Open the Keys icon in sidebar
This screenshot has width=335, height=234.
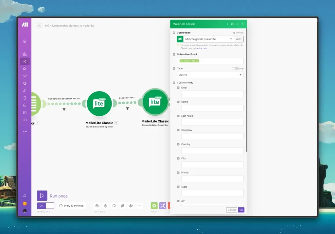pyautogui.click(x=25, y=91)
